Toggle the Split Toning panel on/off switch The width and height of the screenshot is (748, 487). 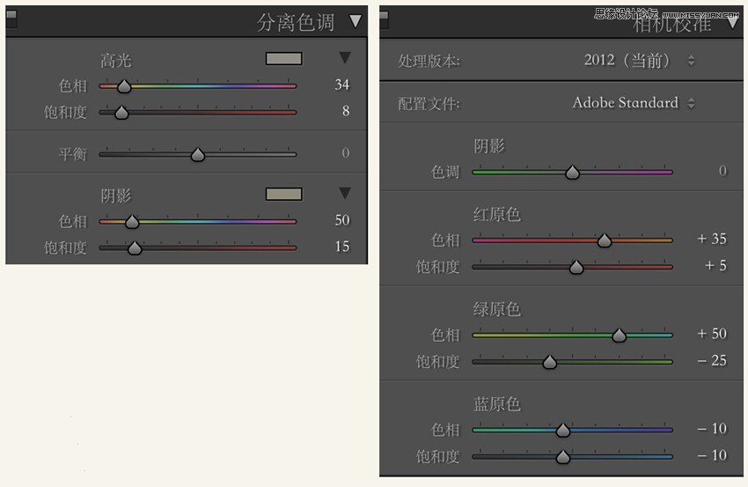tap(11, 18)
